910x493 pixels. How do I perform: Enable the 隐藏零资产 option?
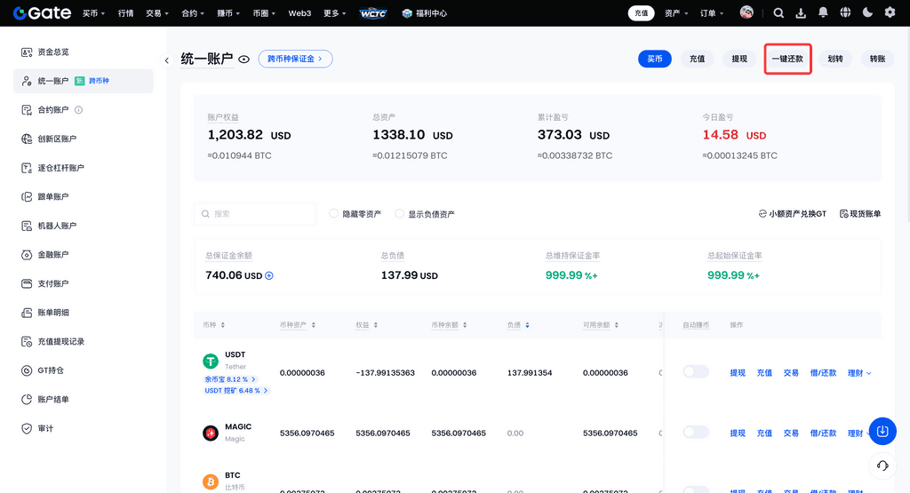[x=334, y=214]
